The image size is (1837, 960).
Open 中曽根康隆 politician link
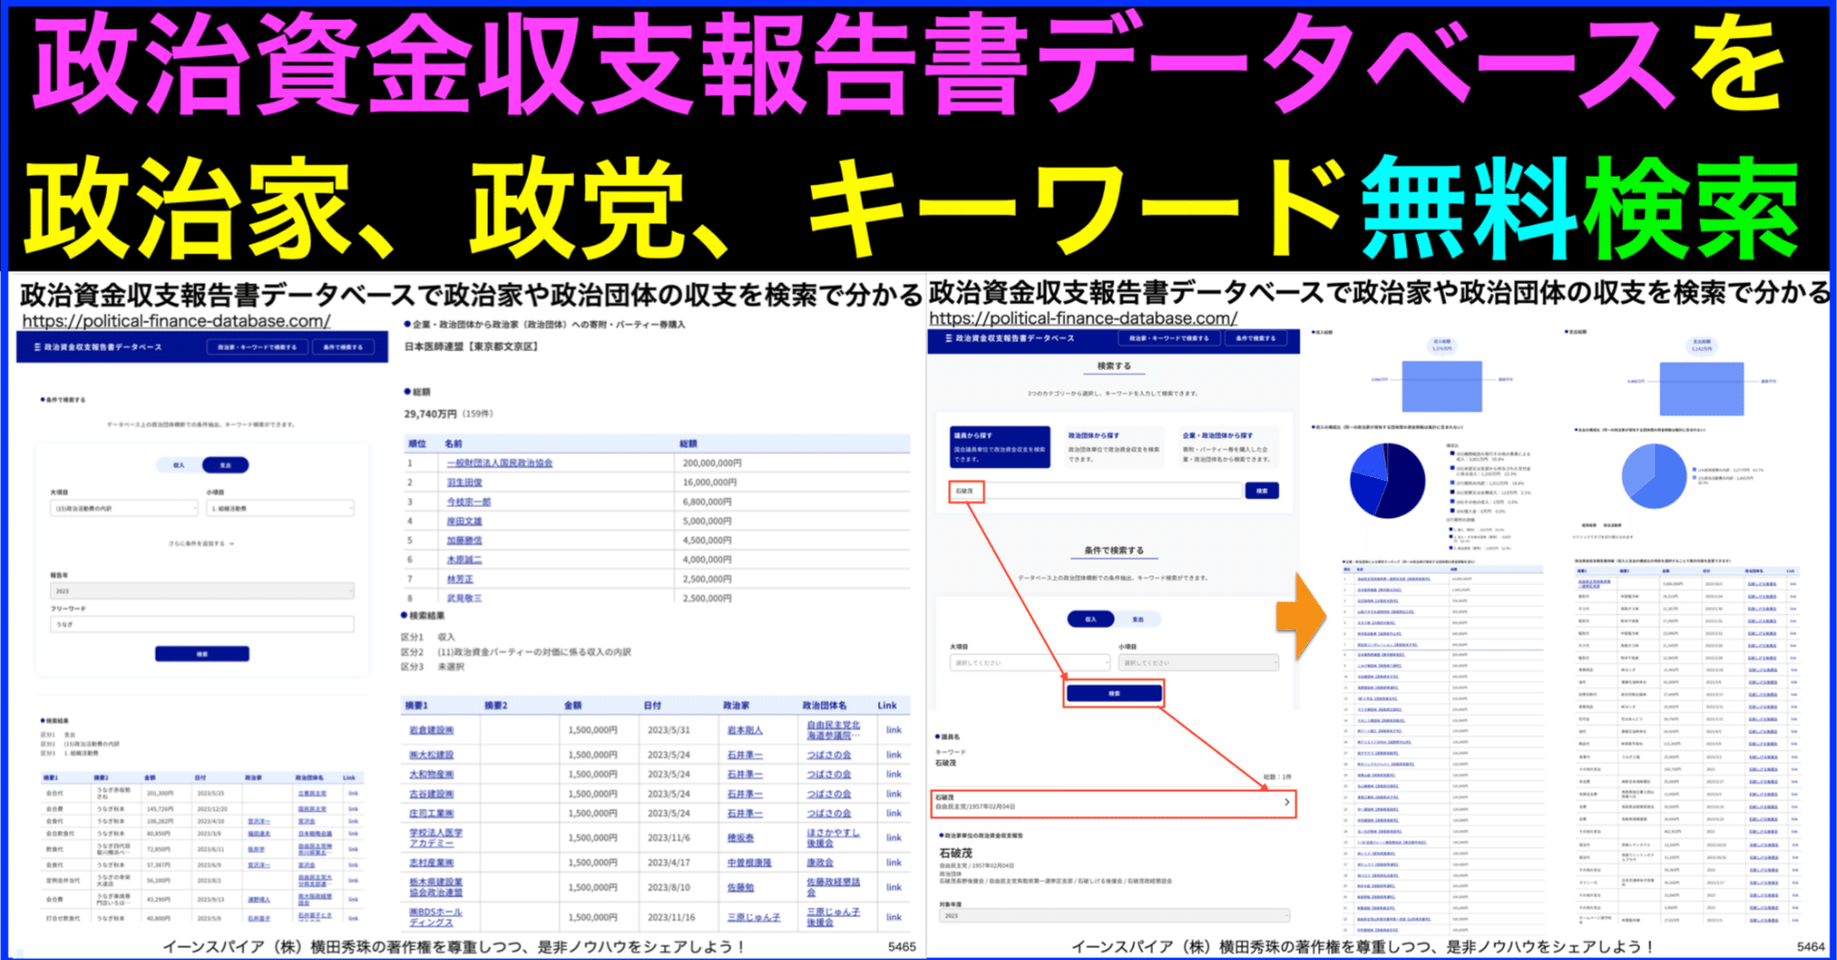749,862
